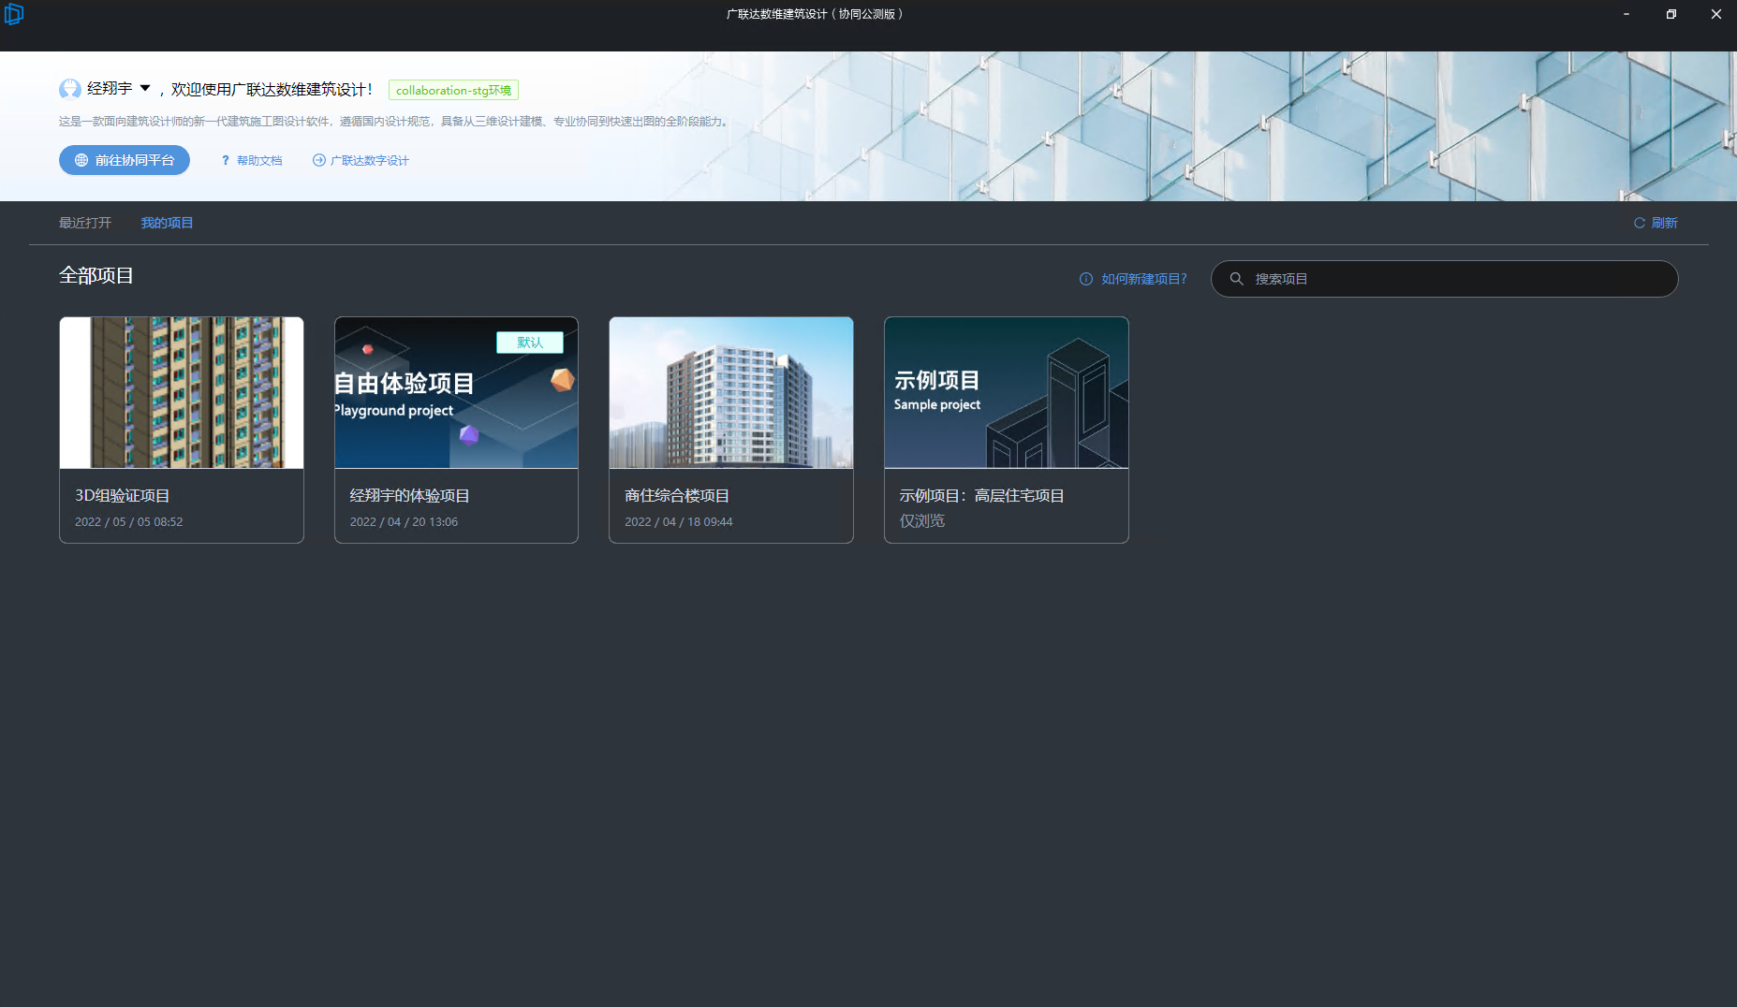Click the date 2022 / 04 / 18 09:44
Screen dimensions: 1737x1007
click(x=679, y=522)
